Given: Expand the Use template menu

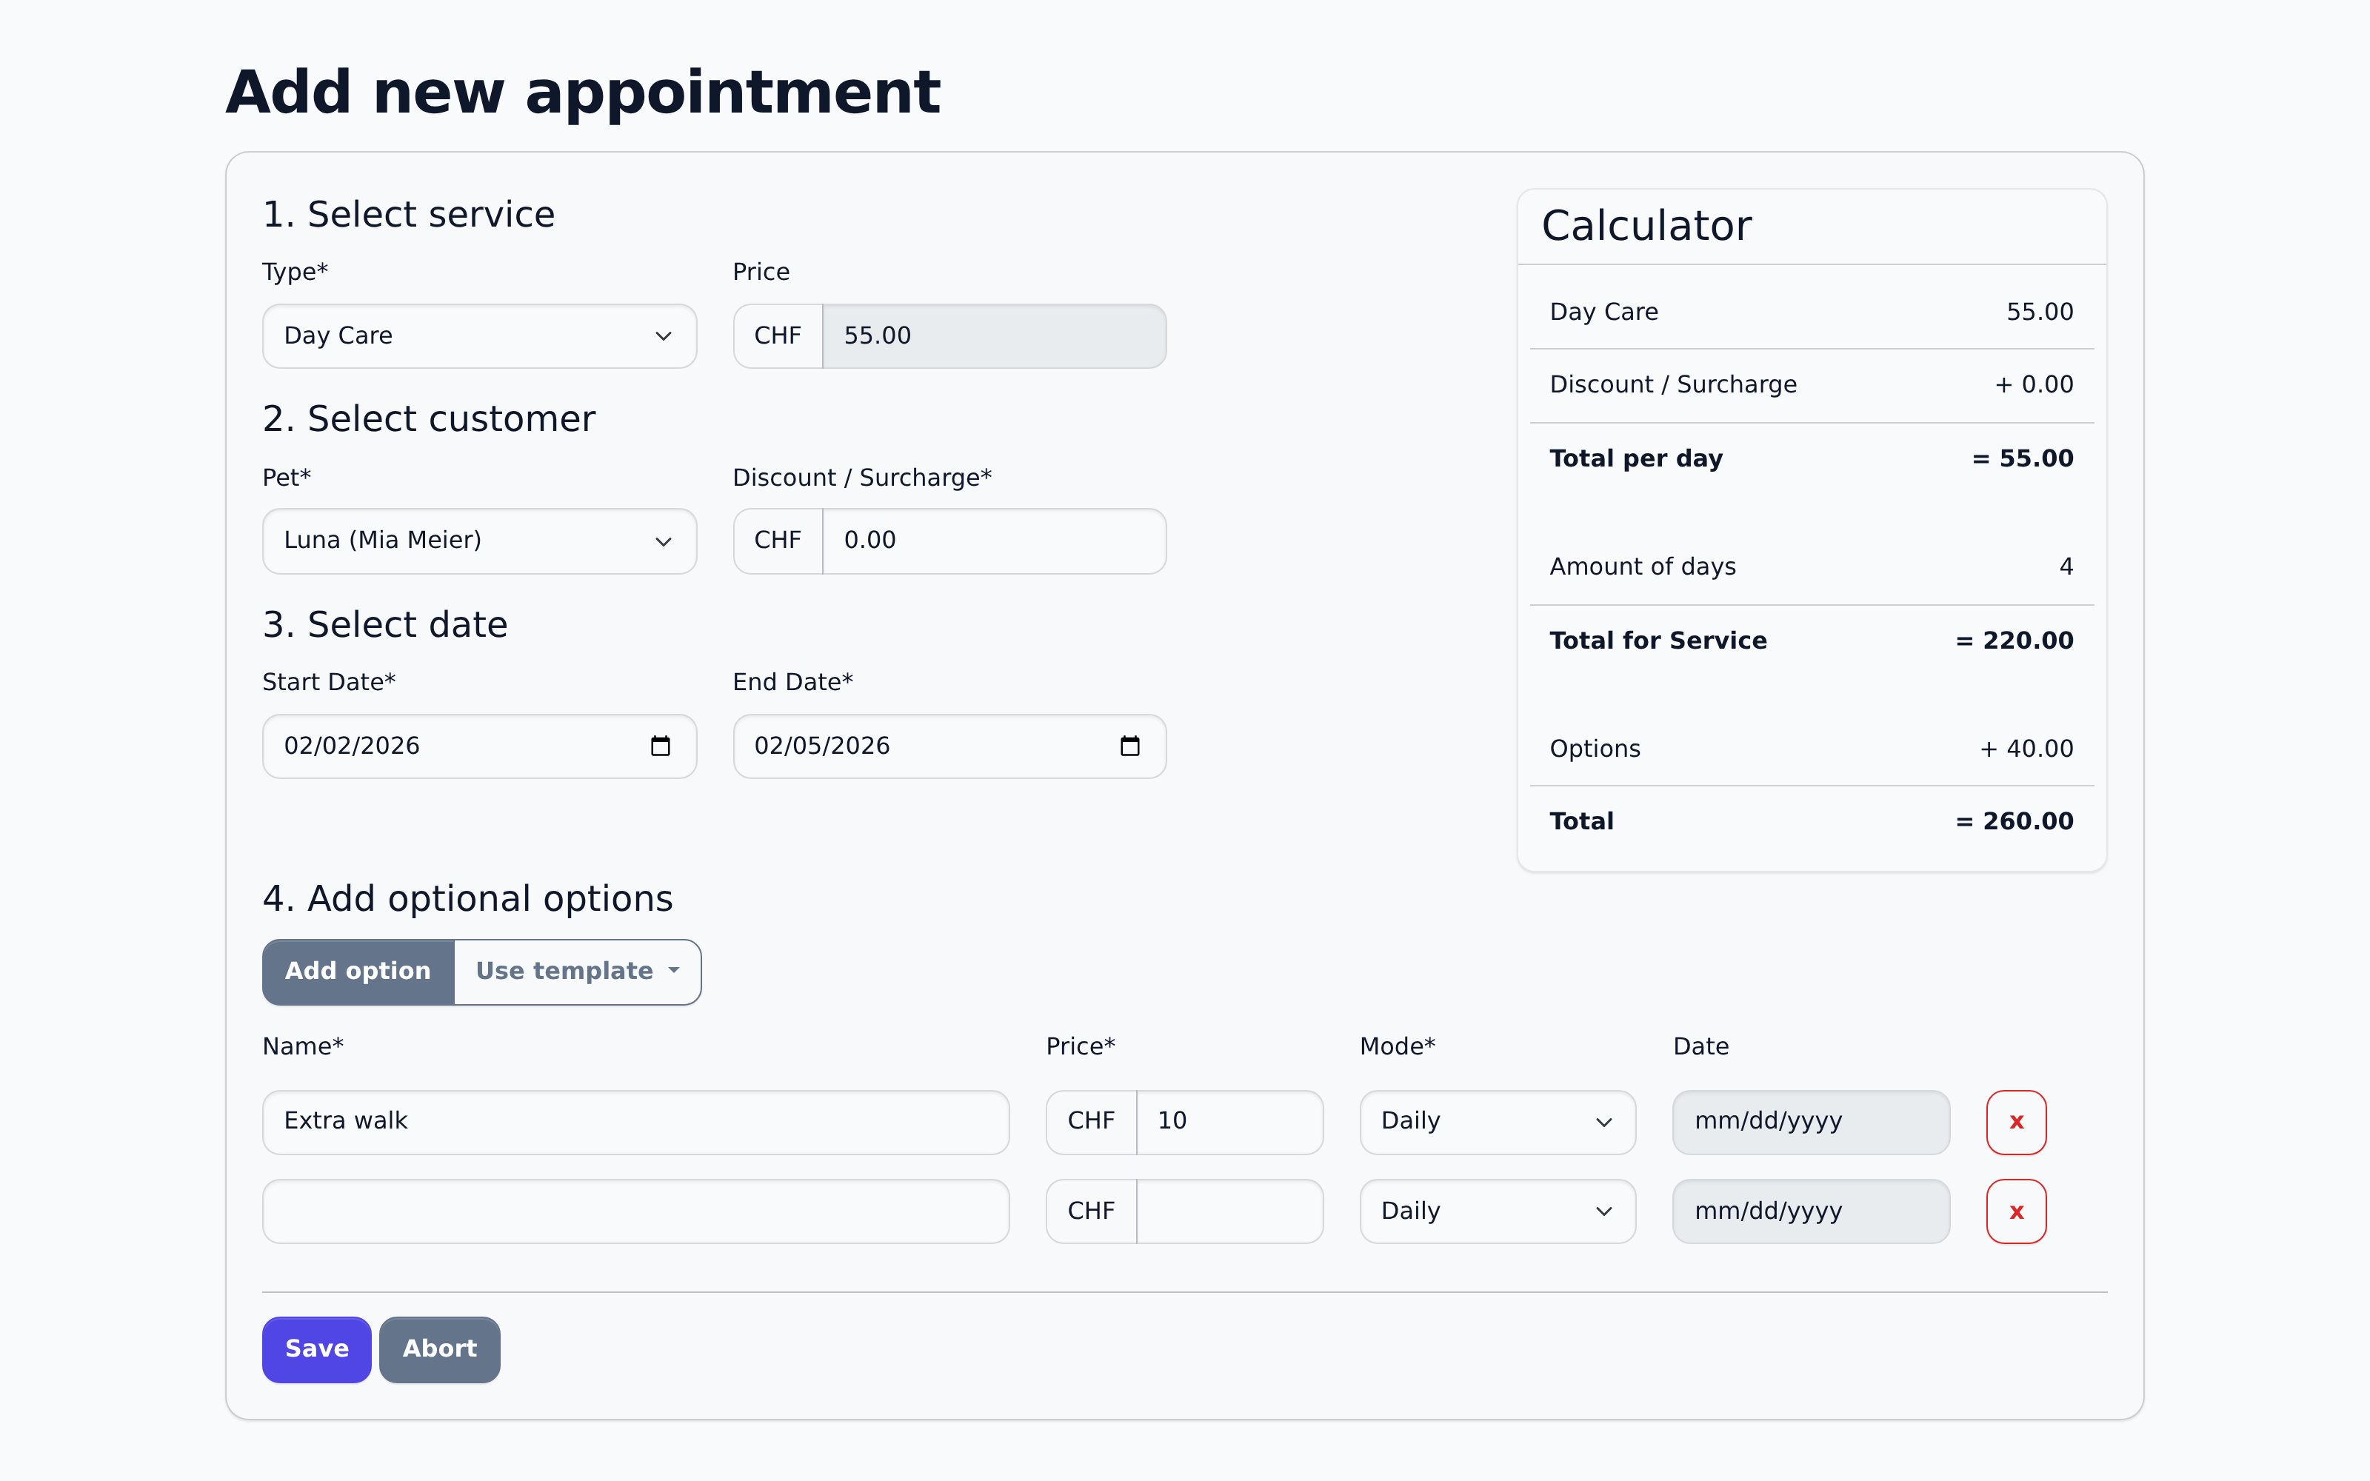Looking at the screenshot, I should (577, 971).
